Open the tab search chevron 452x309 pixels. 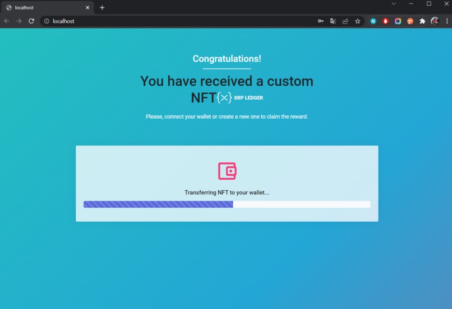click(x=394, y=4)
